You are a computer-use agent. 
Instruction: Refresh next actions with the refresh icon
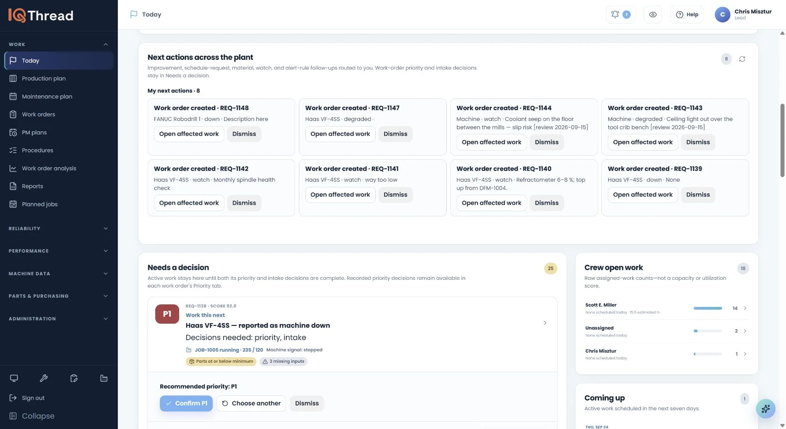(742, 59)
